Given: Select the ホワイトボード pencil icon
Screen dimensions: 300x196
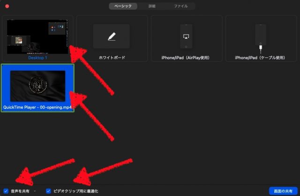Looking at the screenshot, I should click(112, 36).
